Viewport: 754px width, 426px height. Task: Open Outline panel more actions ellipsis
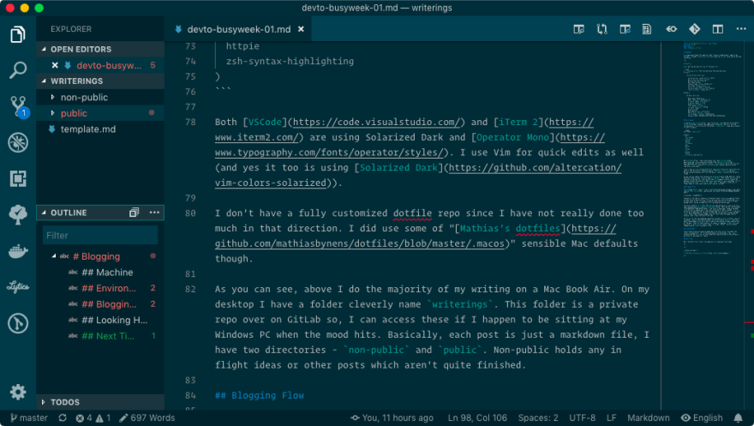pyautogui.click(x=154, y=213)
